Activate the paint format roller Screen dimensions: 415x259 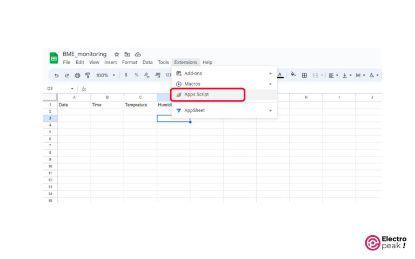[88, 76]
